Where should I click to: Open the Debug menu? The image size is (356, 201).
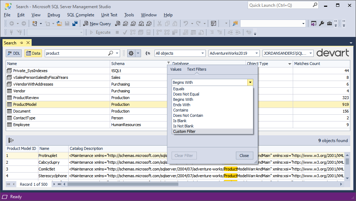point(54,15)
